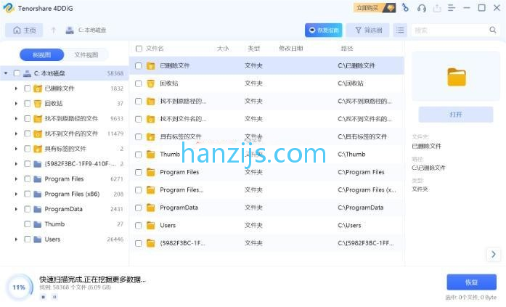The height and width of the screenshot is (307, 506).
Task: Click the open (打开) preview button
Action: point(456,115)
